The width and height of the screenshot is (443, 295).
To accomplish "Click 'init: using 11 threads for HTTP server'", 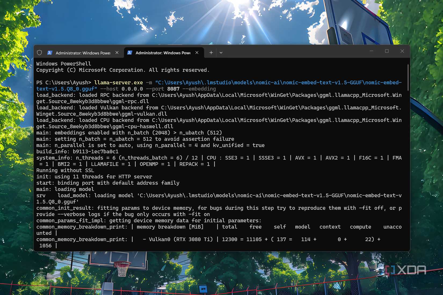I will tap(94, 176).
